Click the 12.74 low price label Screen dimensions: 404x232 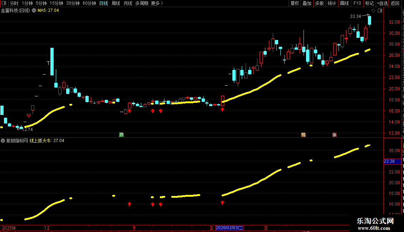27,130
